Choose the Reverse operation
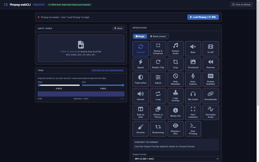259x162 pixels. point(211,64)
